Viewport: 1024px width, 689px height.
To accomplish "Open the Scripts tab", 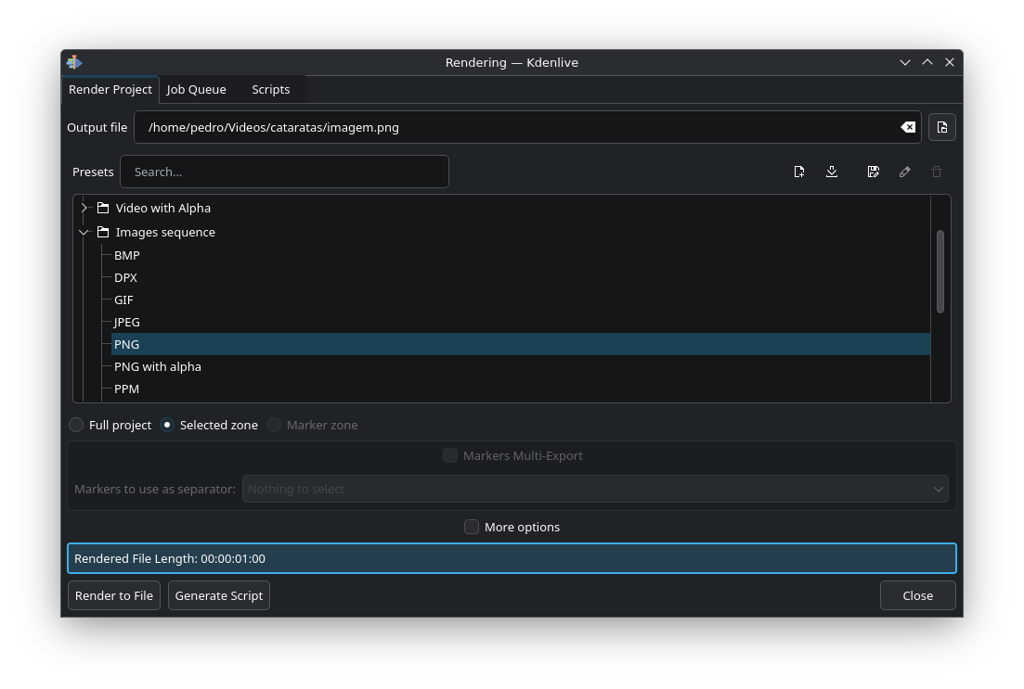I will pos(270,89).
